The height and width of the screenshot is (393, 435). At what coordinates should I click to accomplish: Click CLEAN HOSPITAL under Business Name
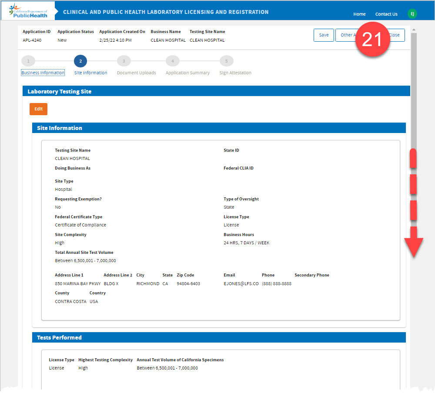click(x=168, y=40)
